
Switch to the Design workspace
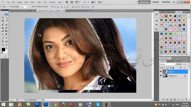[156, 2]
